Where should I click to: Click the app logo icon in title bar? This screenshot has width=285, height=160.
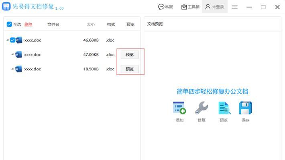pyautogui.click(x=6, y=6)
